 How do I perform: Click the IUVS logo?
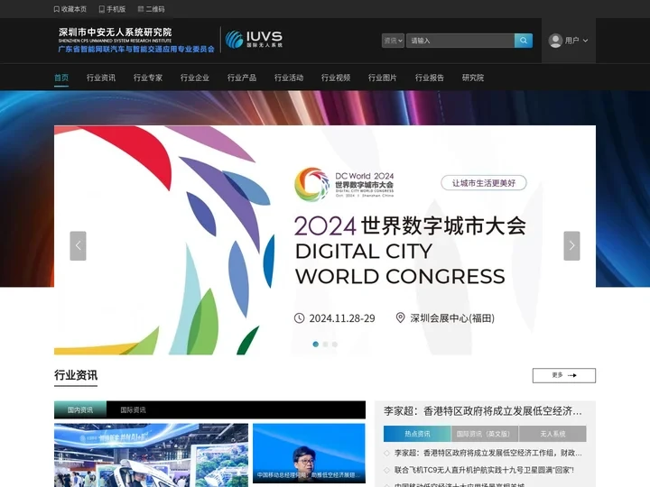point(254,40)
